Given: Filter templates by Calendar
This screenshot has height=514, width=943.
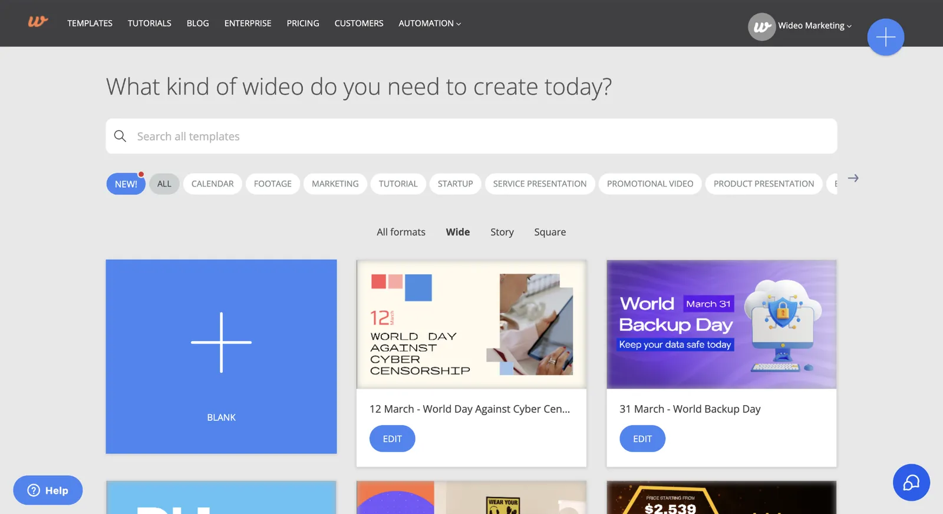Looking at the screenshot, I should click(213, 184).
